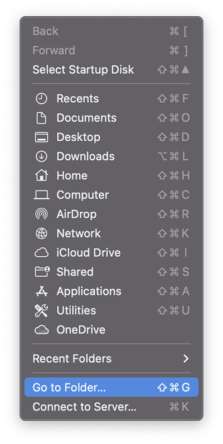
Task: Click the iCloud Drive cloud icon
Action: 42,253
